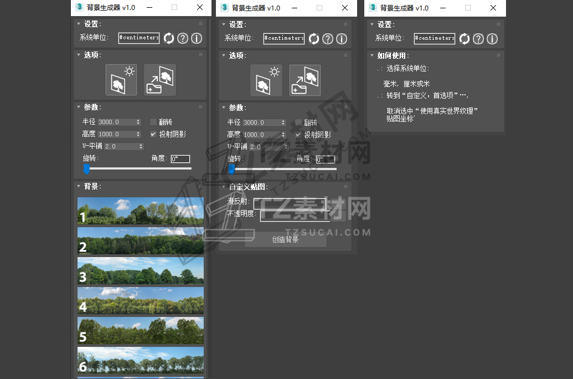Click 创造背景 button

pos(286,239)
